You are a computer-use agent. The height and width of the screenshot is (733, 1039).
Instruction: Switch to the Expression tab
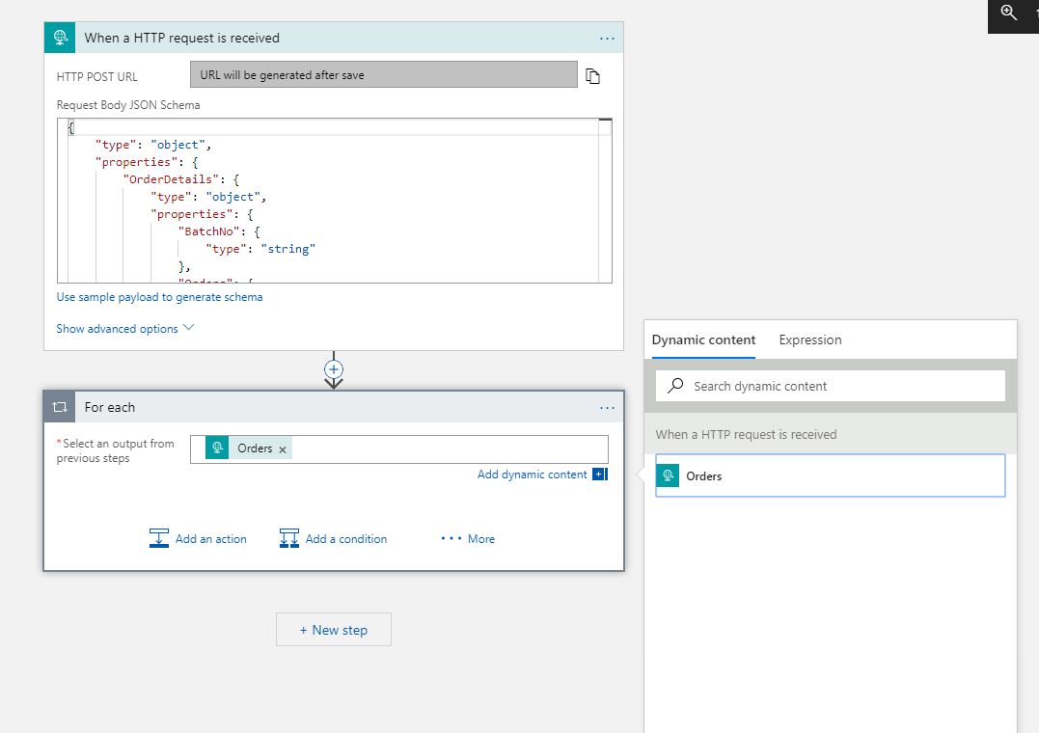coord(810,340)
